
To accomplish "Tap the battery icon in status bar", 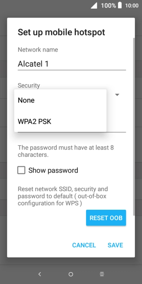I will pos(120,5).
